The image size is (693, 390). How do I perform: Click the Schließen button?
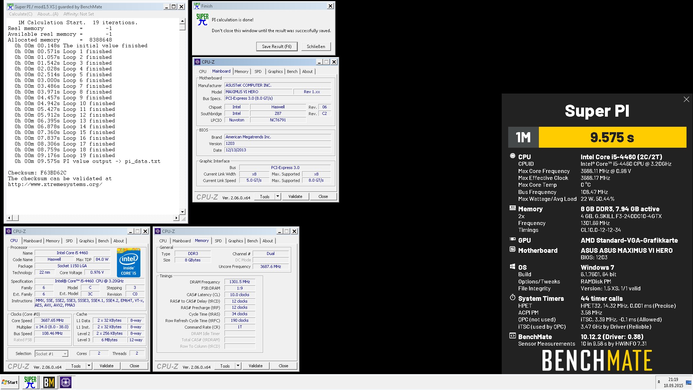pos(316,46)
